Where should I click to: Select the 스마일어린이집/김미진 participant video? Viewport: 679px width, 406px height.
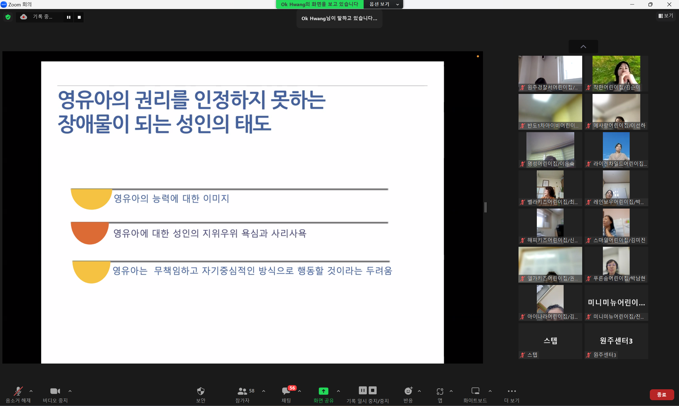pos(616,227)
